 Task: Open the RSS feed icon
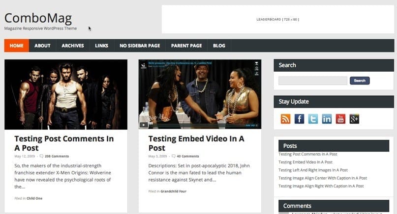coord(285,119)
